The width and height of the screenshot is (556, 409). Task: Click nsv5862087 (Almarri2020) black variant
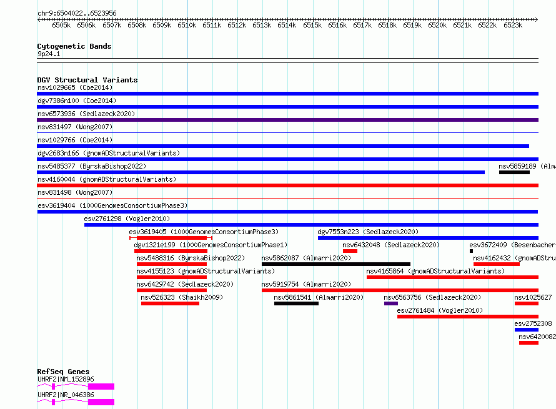(x=336, y=264)
